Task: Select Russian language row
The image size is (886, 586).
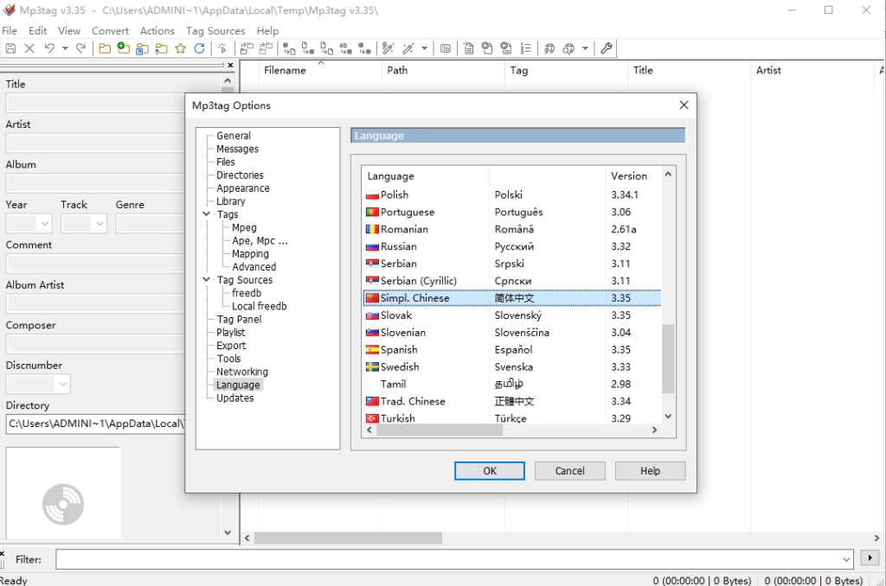Action: [512, 246]
